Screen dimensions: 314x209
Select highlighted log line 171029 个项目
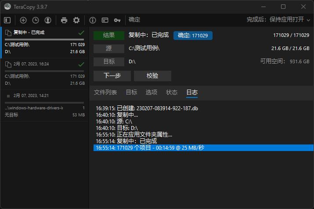tap(203, 148)
